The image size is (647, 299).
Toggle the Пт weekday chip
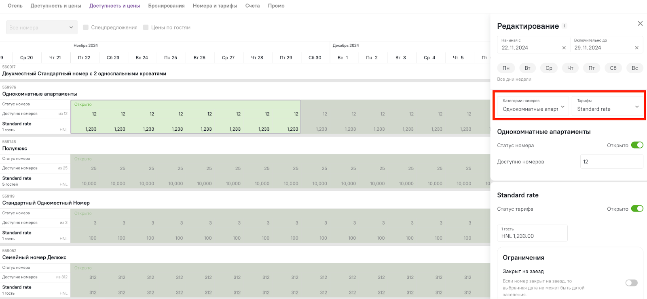tap(592, 68)
